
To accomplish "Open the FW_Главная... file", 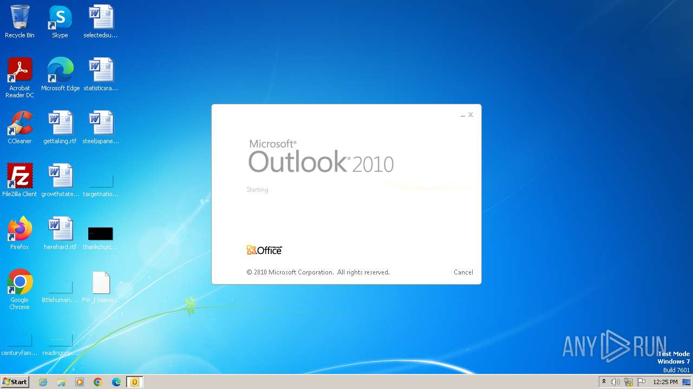I will pyautogui.click(x=101, y=287).
